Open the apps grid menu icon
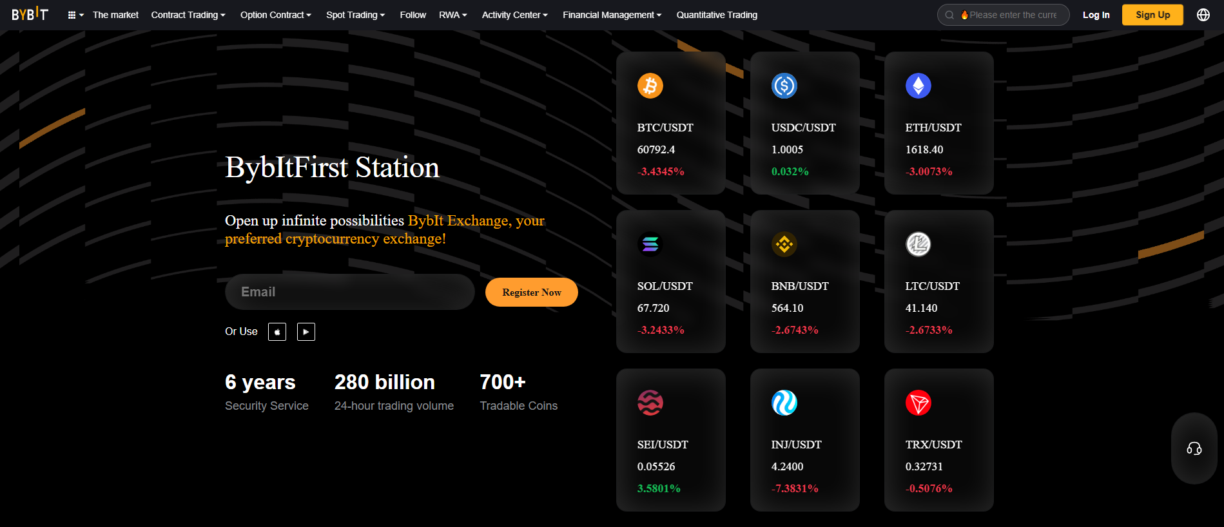 (x=72, y=15)
